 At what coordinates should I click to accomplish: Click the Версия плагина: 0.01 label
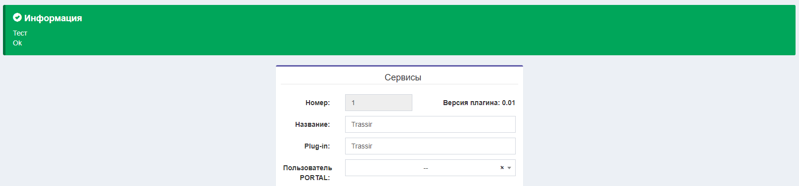coord(479,103)
